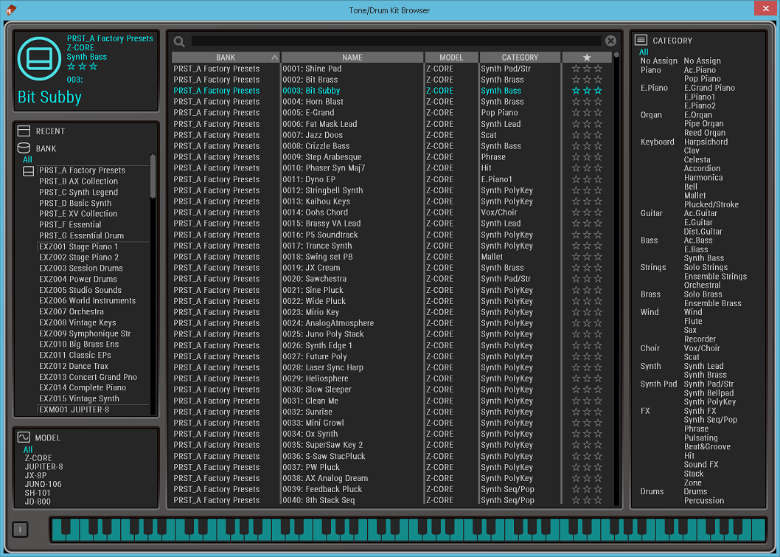Filter by EXZ006 World Instruments bank
Screen dimensions: 780x557
(x=88, y=301)
